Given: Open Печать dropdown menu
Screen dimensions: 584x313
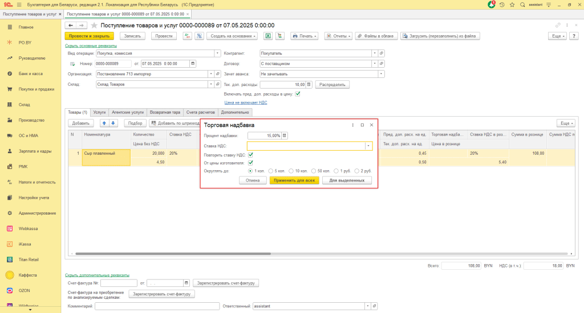Looking at the screenshot, I should click(305, 36).
